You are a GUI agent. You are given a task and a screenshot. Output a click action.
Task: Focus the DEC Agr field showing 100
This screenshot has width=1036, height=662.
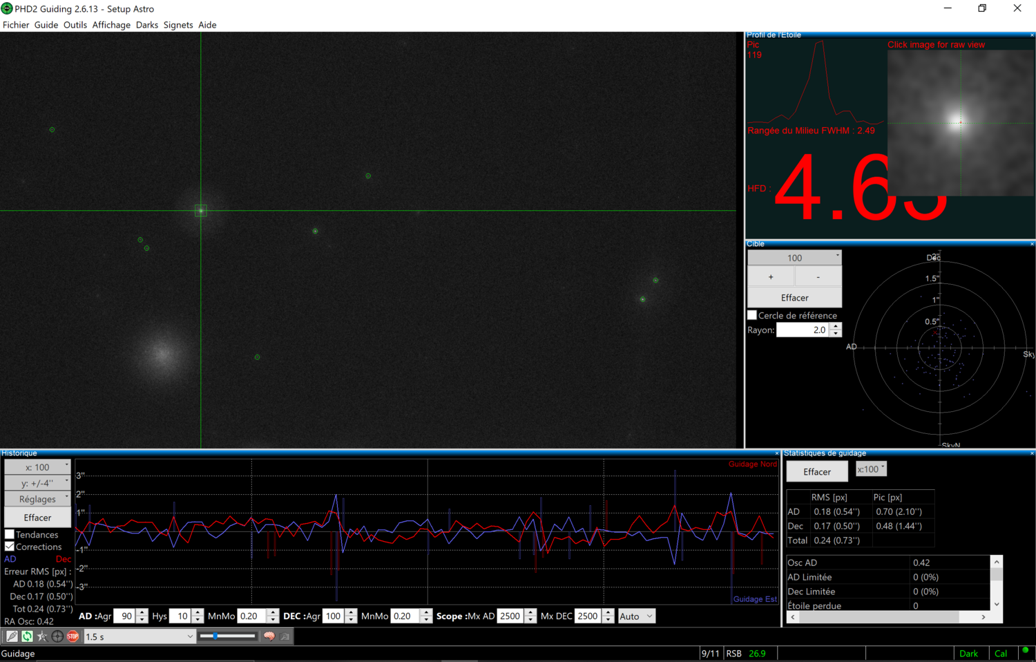(x=334, y=616)
